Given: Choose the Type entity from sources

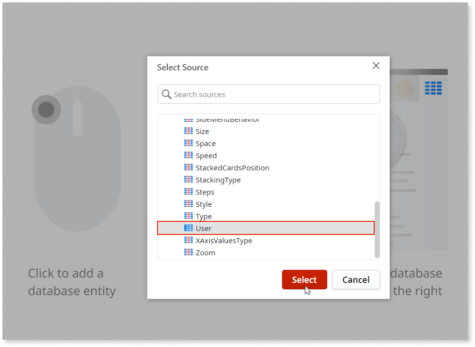Looking at the screenshot, I should click(x=204, y=216).
